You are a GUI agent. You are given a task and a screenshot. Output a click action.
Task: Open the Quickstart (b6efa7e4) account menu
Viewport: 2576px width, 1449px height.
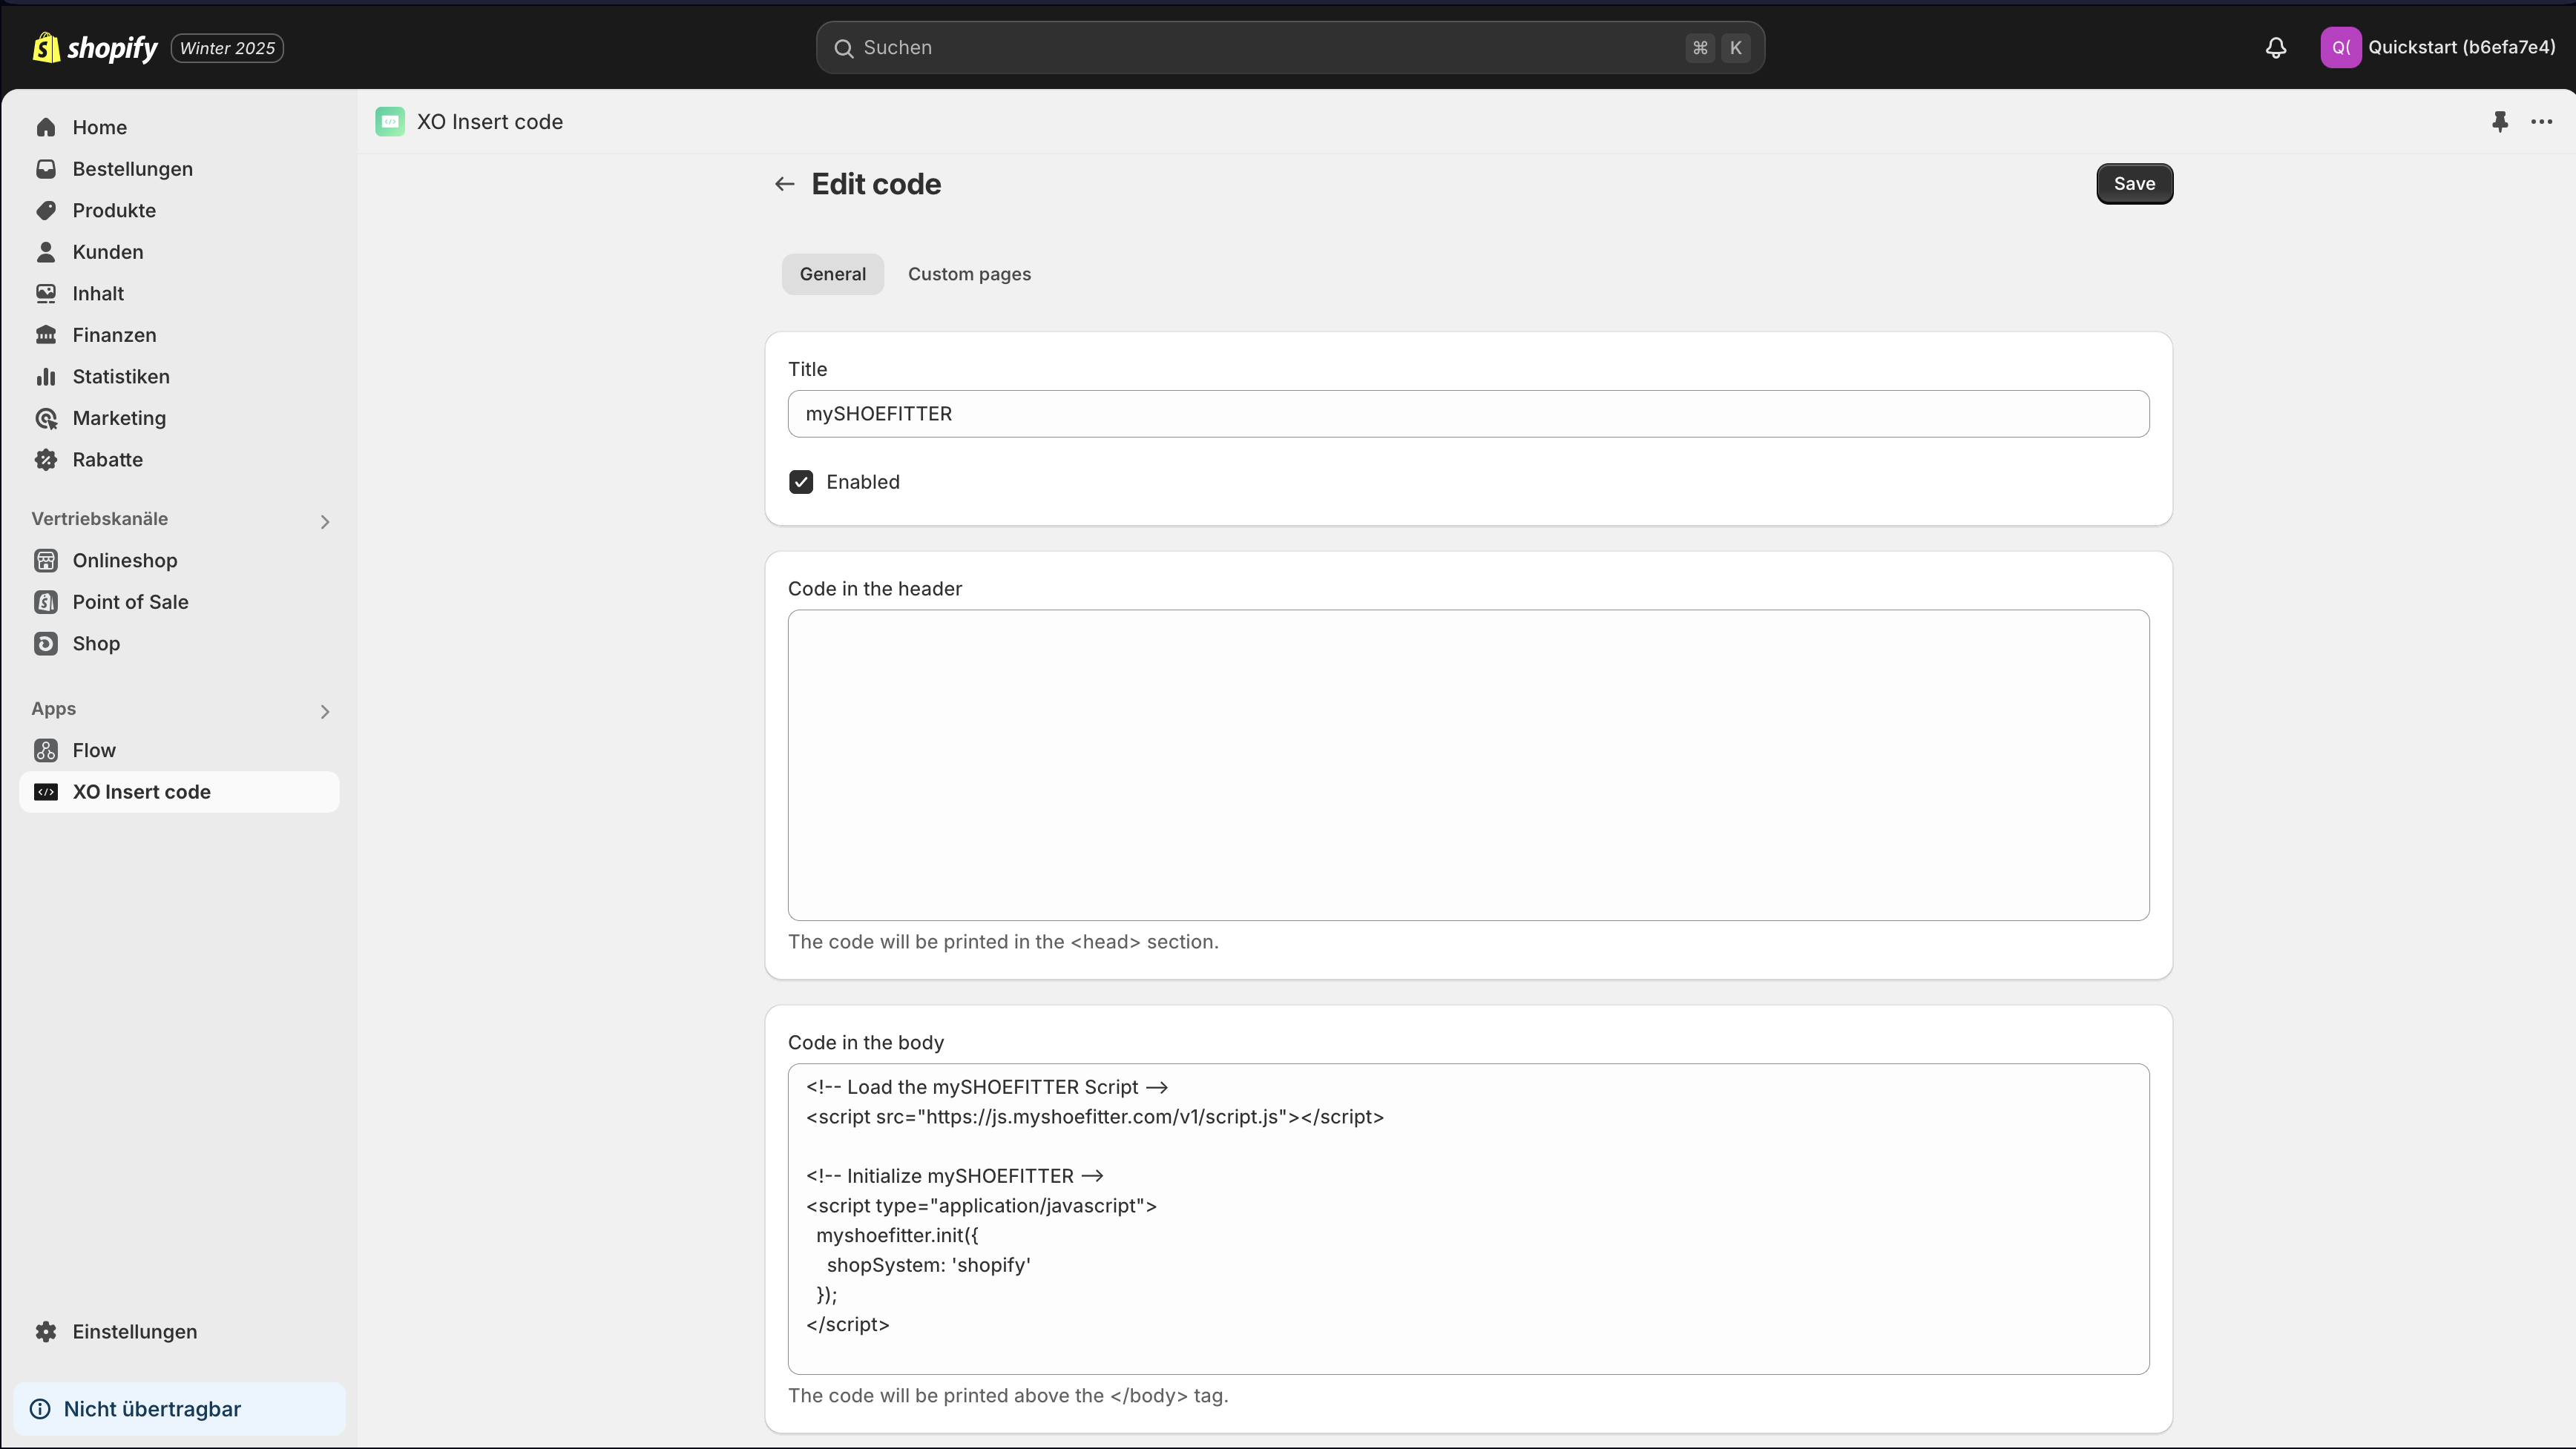(2438, 47)
